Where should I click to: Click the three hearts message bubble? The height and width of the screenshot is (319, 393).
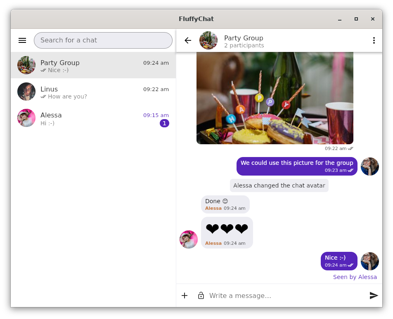coord(227,232)
